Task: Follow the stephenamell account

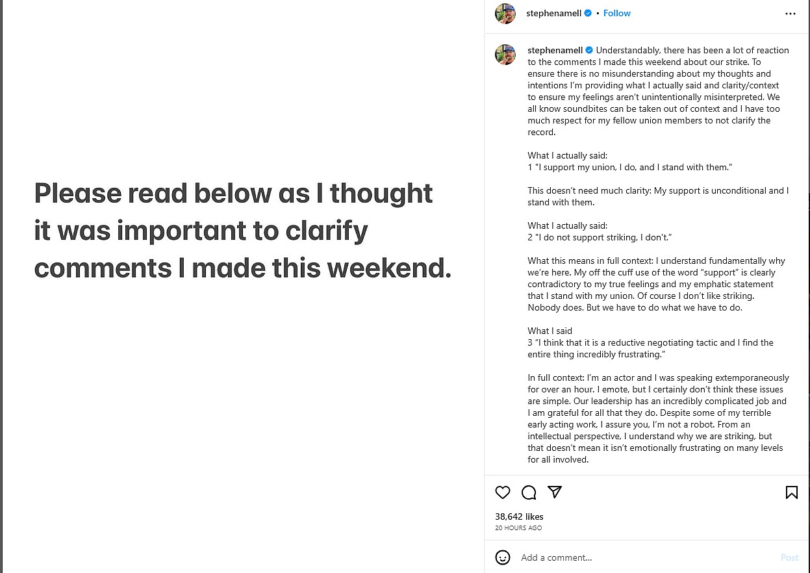Action: (616, 13)
